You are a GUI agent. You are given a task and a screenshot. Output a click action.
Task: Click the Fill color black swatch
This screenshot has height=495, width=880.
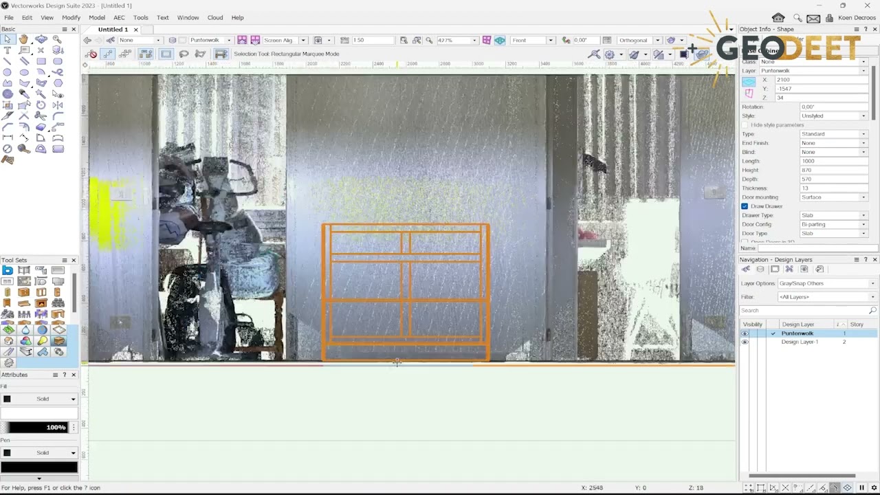[7, 399]
